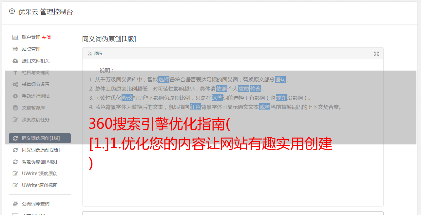Click the highlighted word 选择 in line 1
This screenshot has width=421, height=215.
tap(164, 79)
